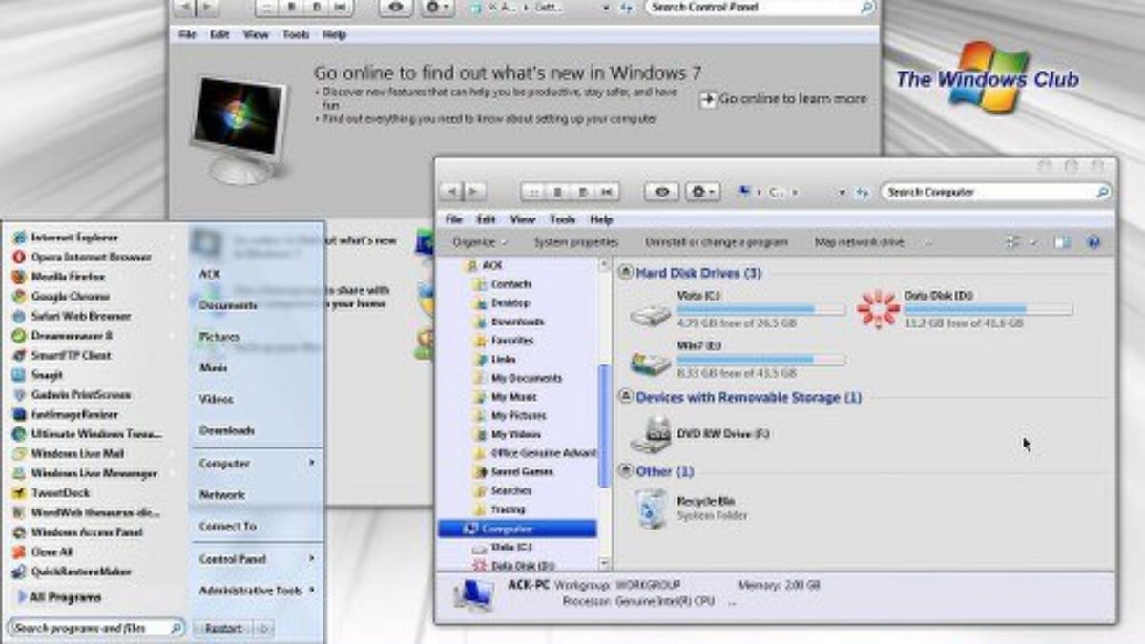Click the navigation pane scrollbar thumb
1145x644 pixels.
pyautogui.click(x=602, y=426)
